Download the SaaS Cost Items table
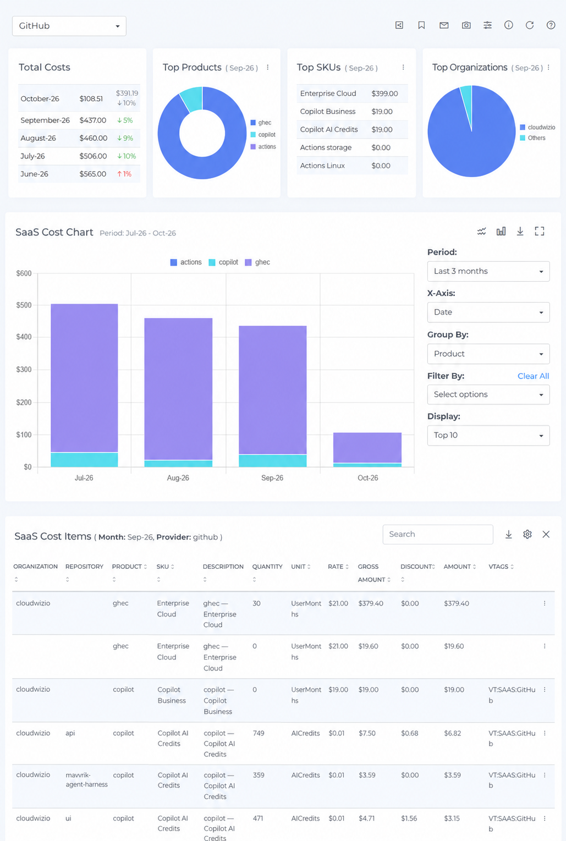 click(509, 535)
